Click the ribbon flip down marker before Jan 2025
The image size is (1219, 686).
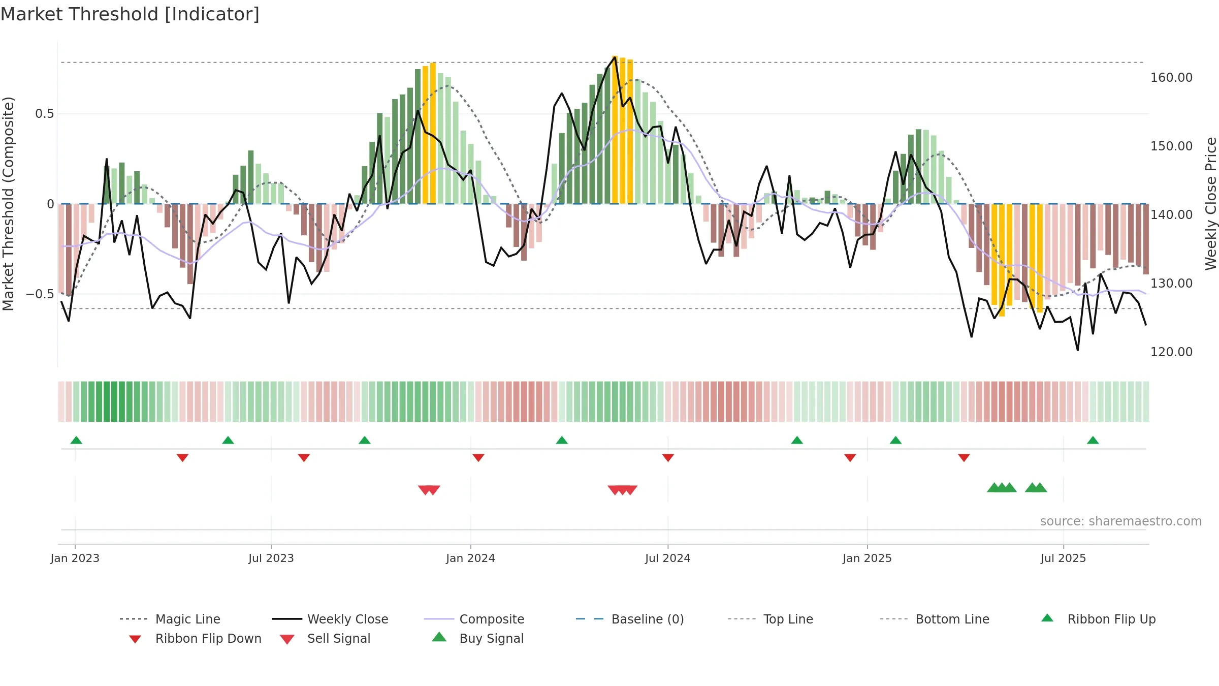pyautogui.click(x=850, y=458)
